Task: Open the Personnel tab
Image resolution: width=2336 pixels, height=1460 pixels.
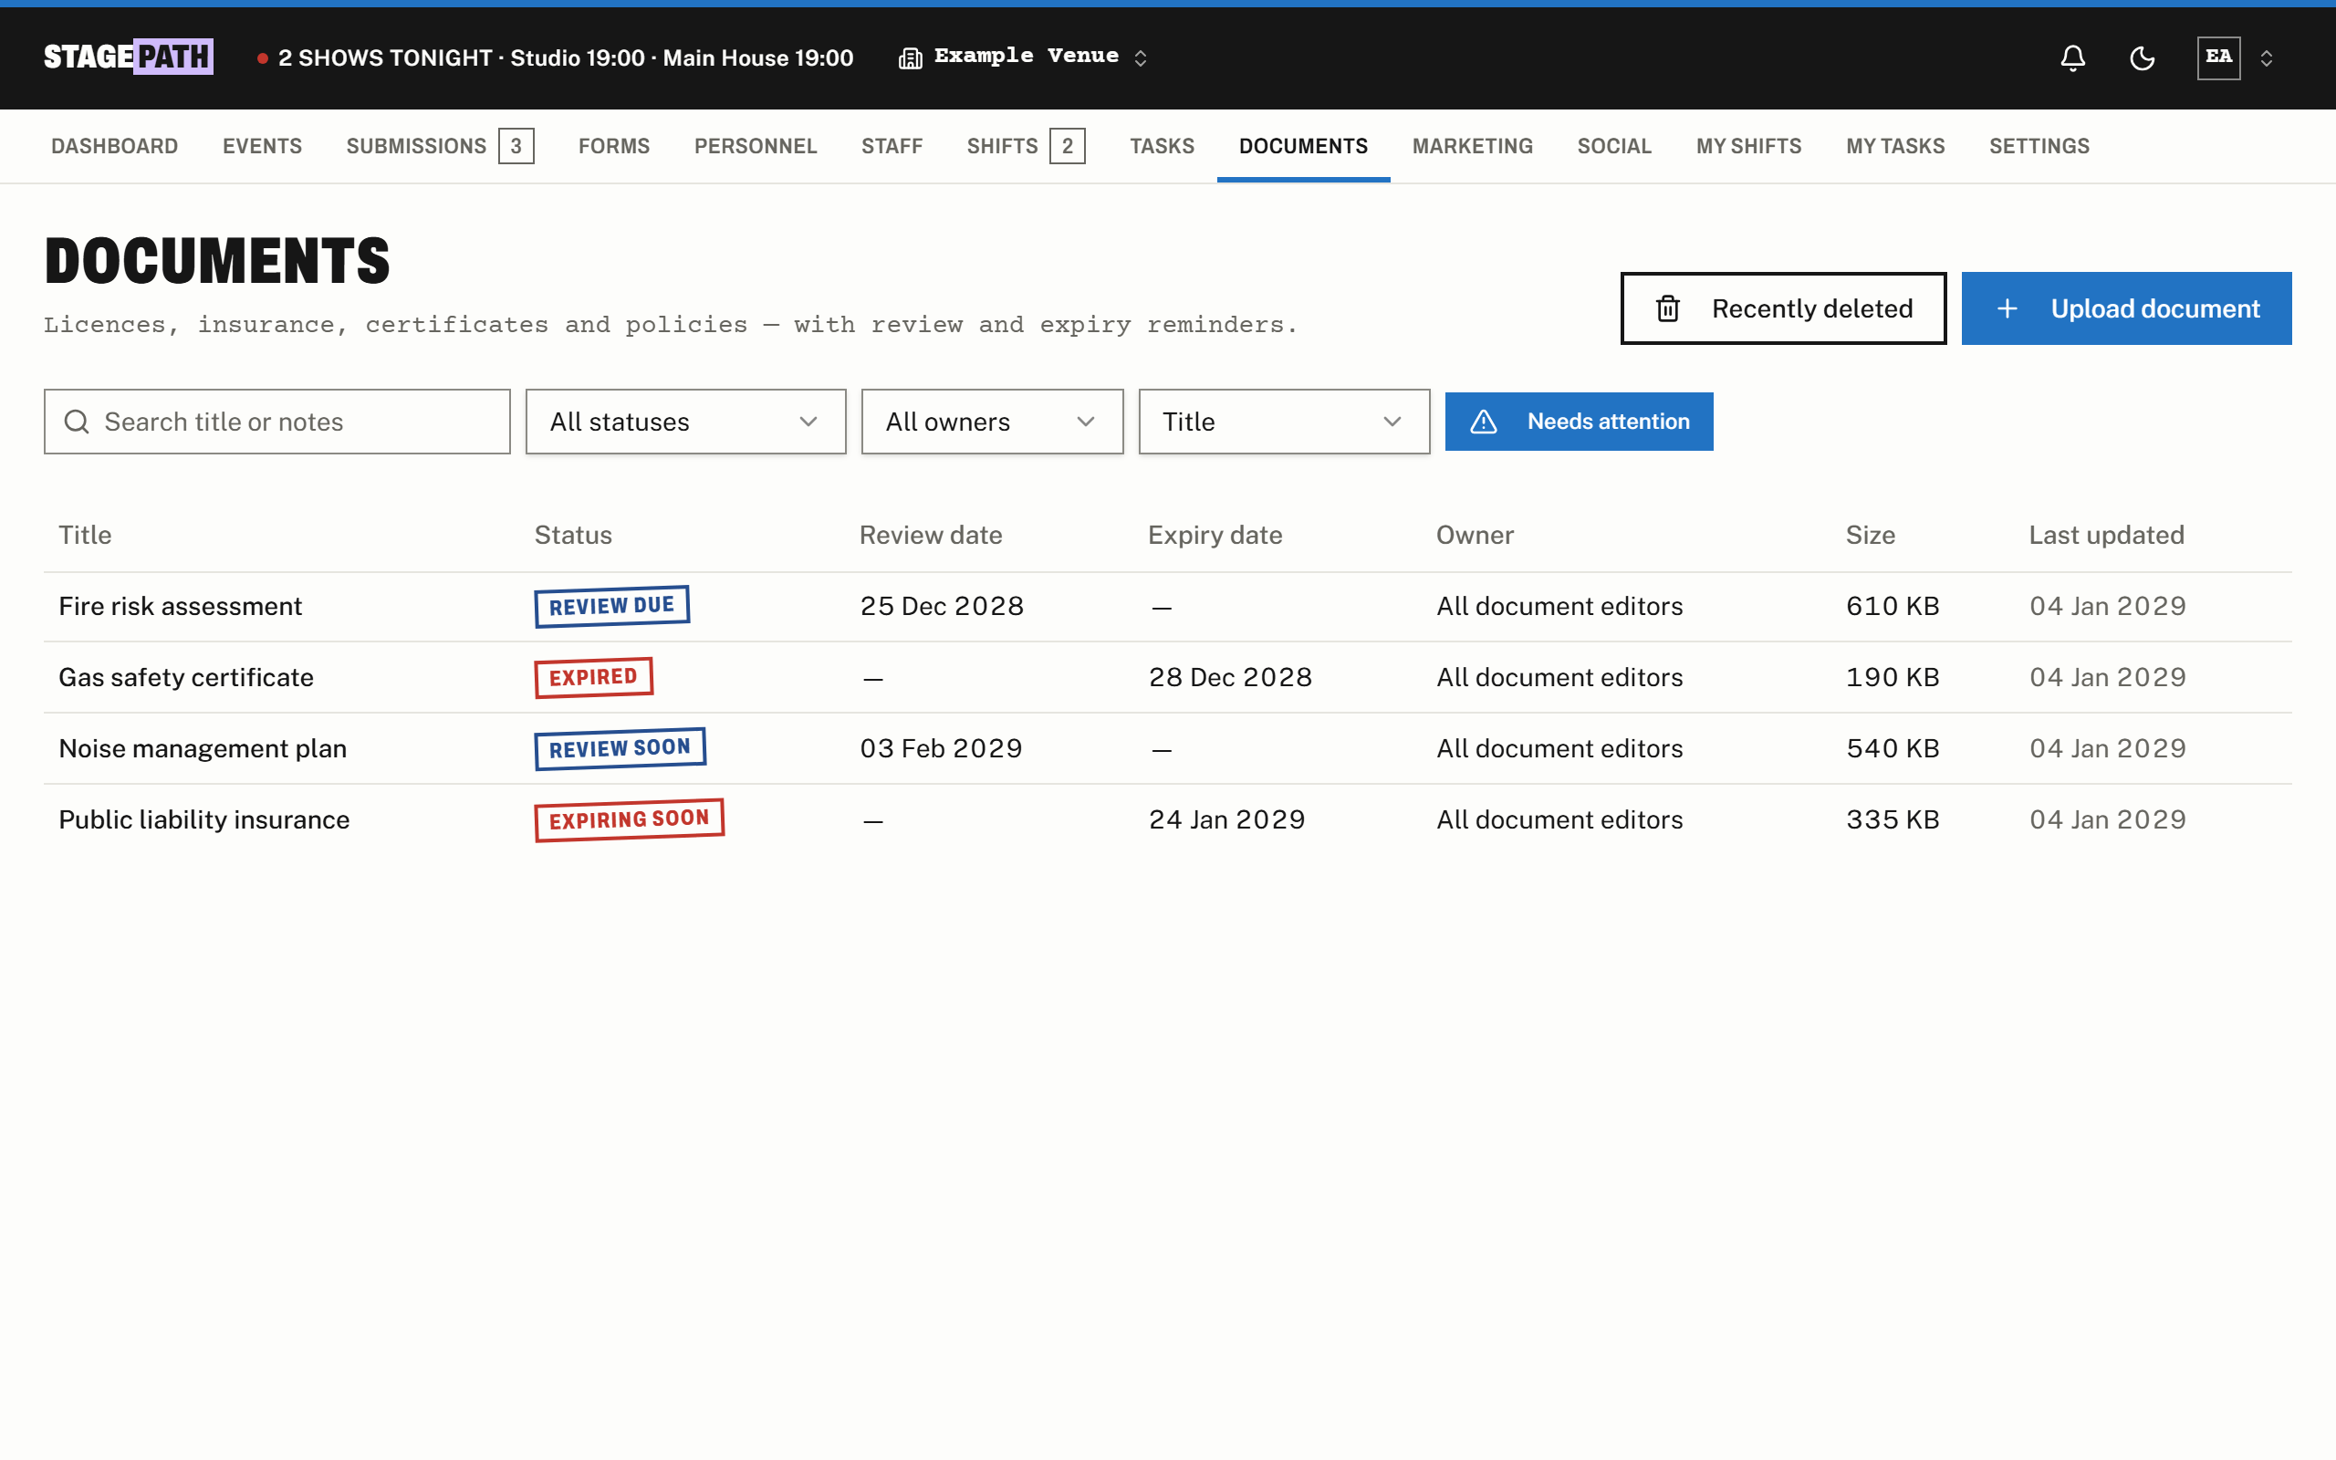Action: tap(755, 146)
